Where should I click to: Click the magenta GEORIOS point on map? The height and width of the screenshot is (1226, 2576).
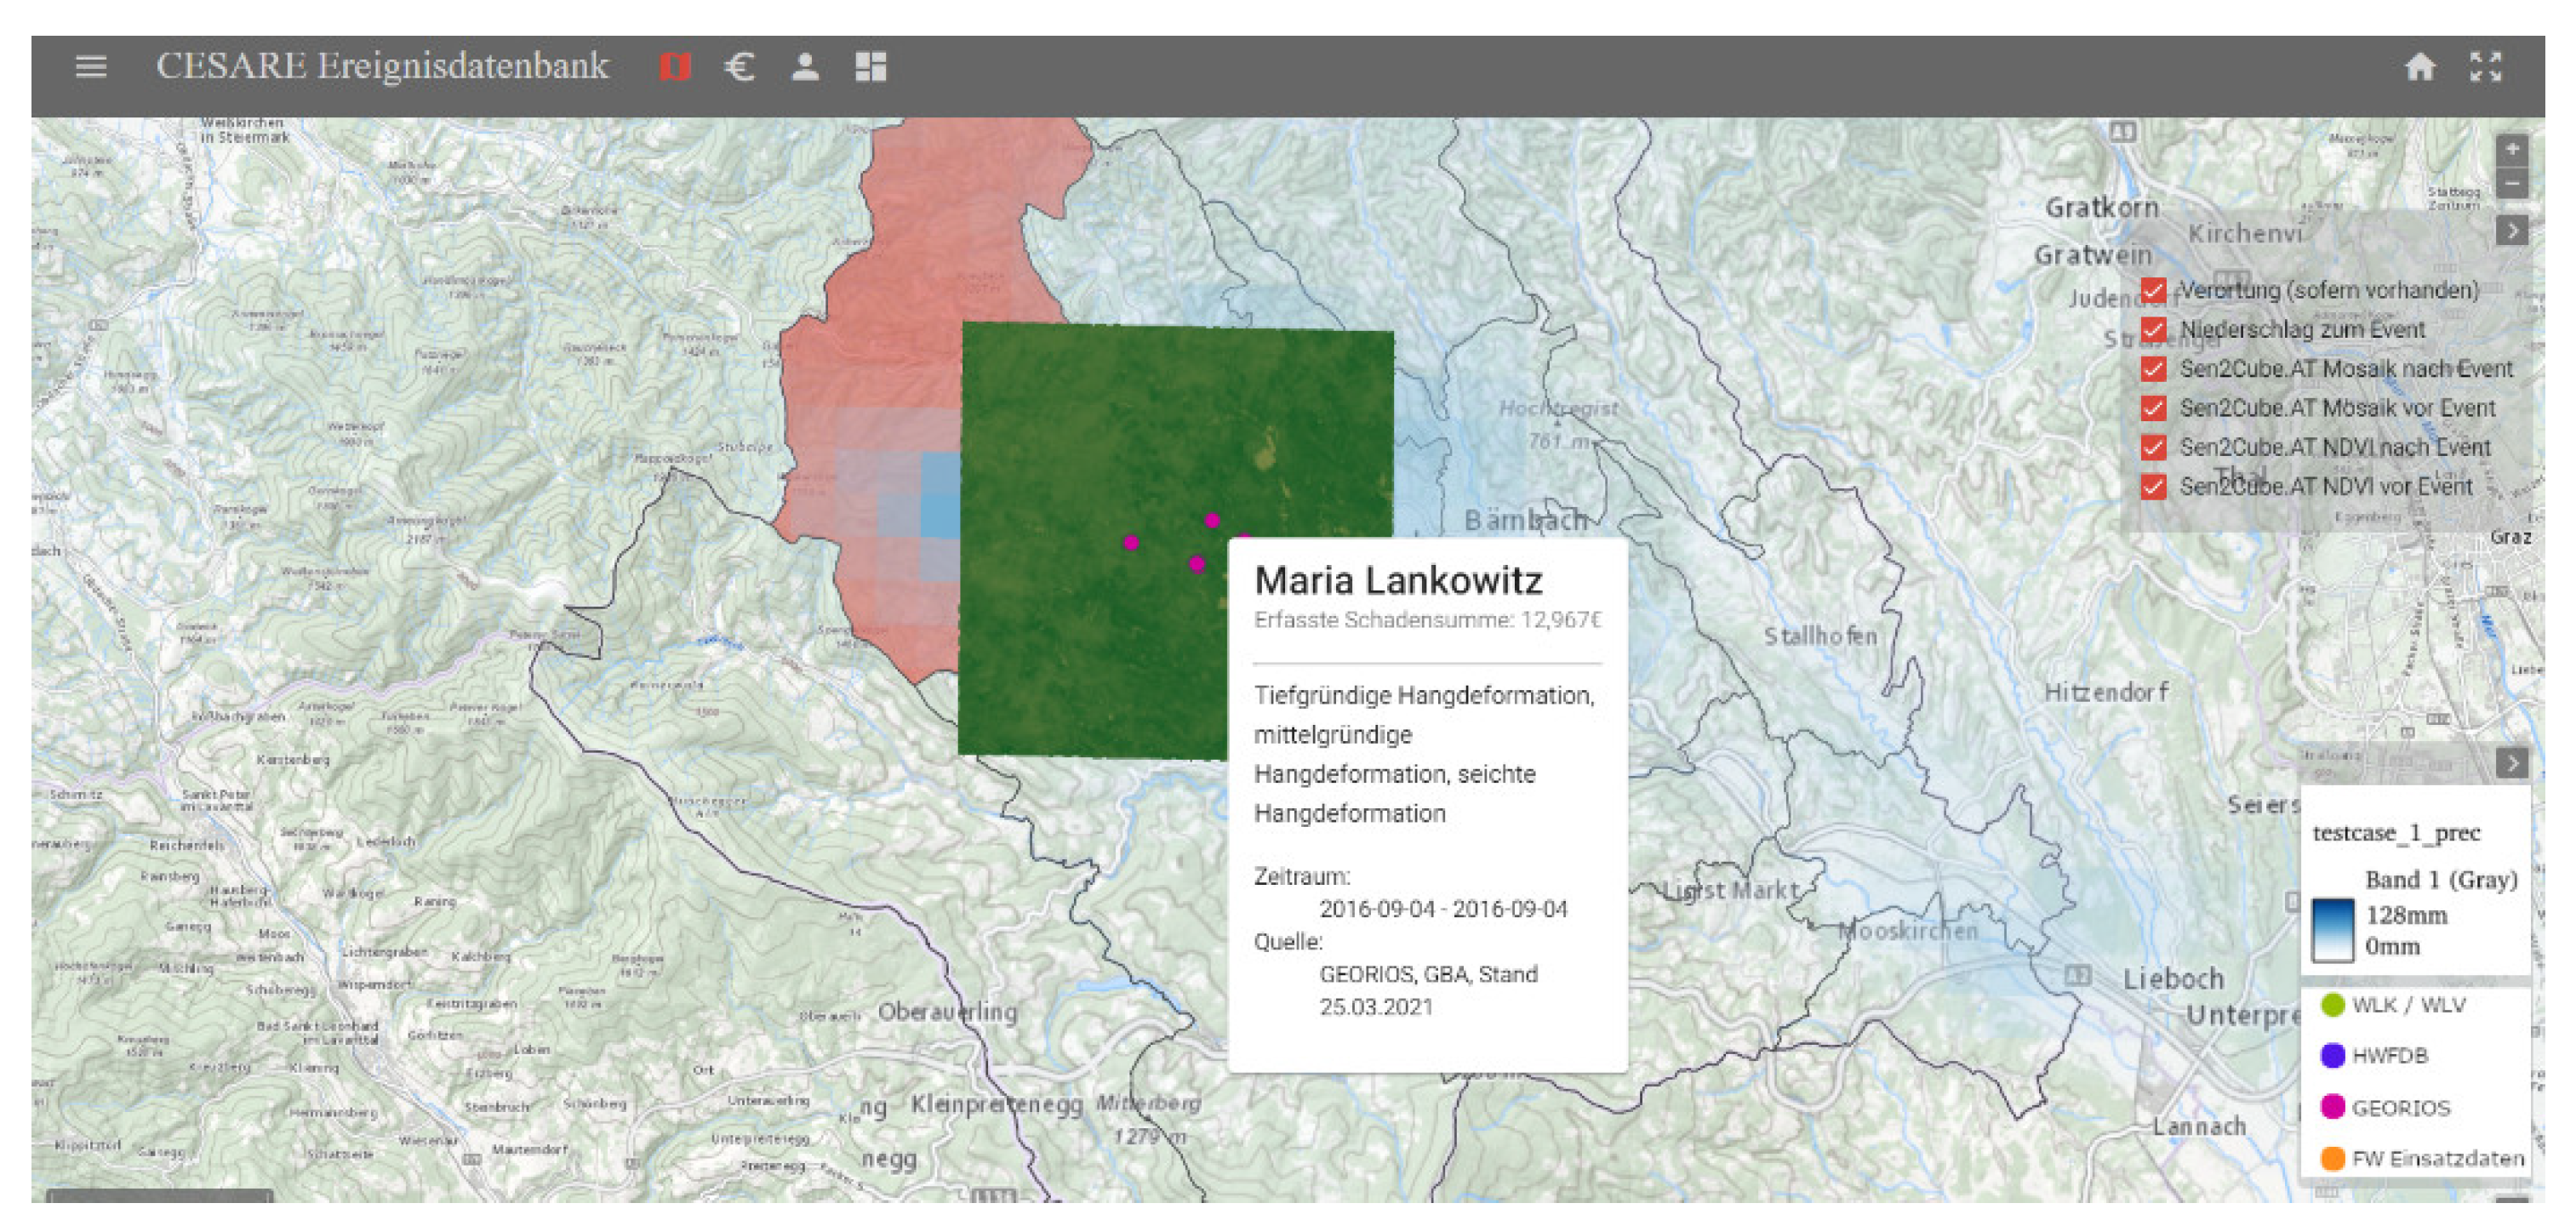1131,543
